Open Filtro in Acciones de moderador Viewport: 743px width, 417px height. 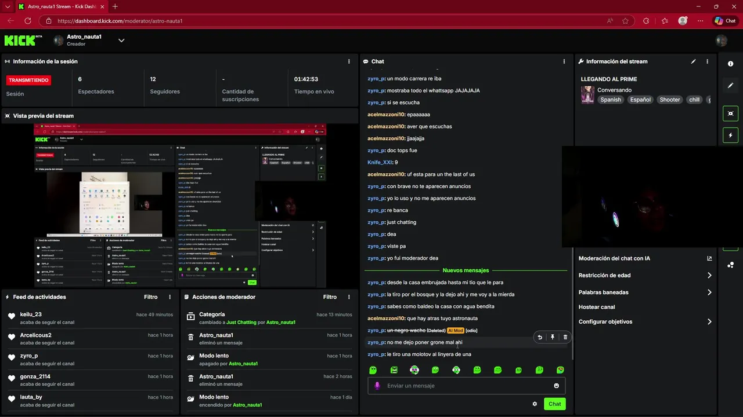(330, 297)
